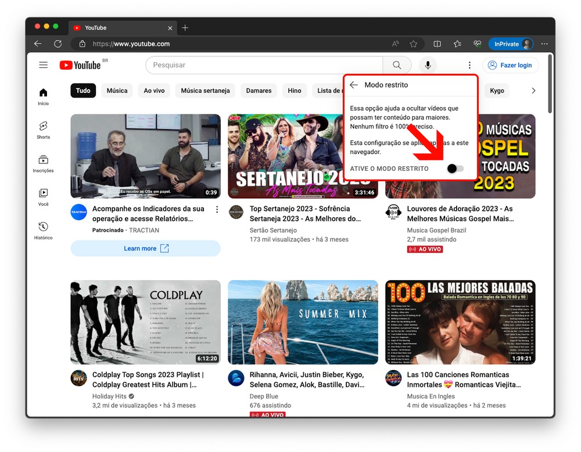Viewport: 581px width, 452px height.
Task: Click the back arrow in Modo restrito
Action: coord(354,85)
